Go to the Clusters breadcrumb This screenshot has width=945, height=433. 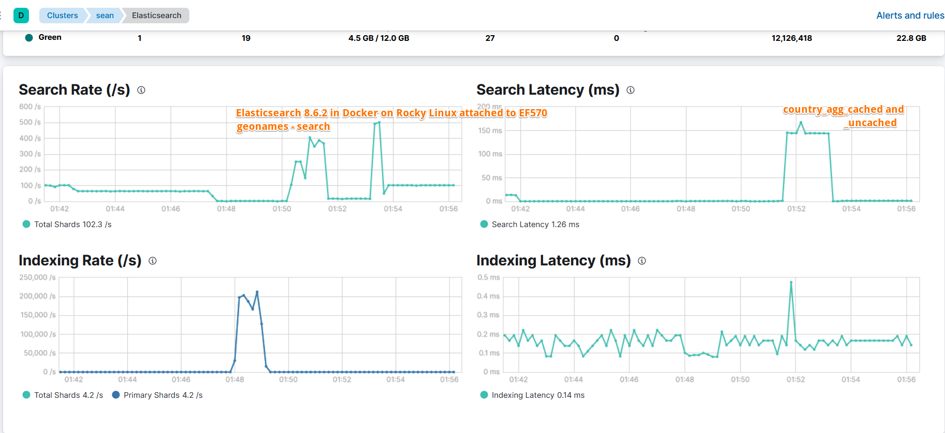(63, 16)
